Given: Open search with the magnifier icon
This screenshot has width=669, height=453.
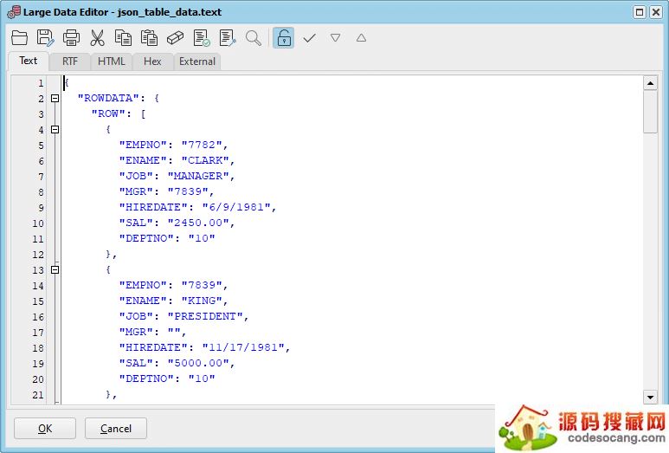Looking at the screenshot, I should click(x=254, y=38).
